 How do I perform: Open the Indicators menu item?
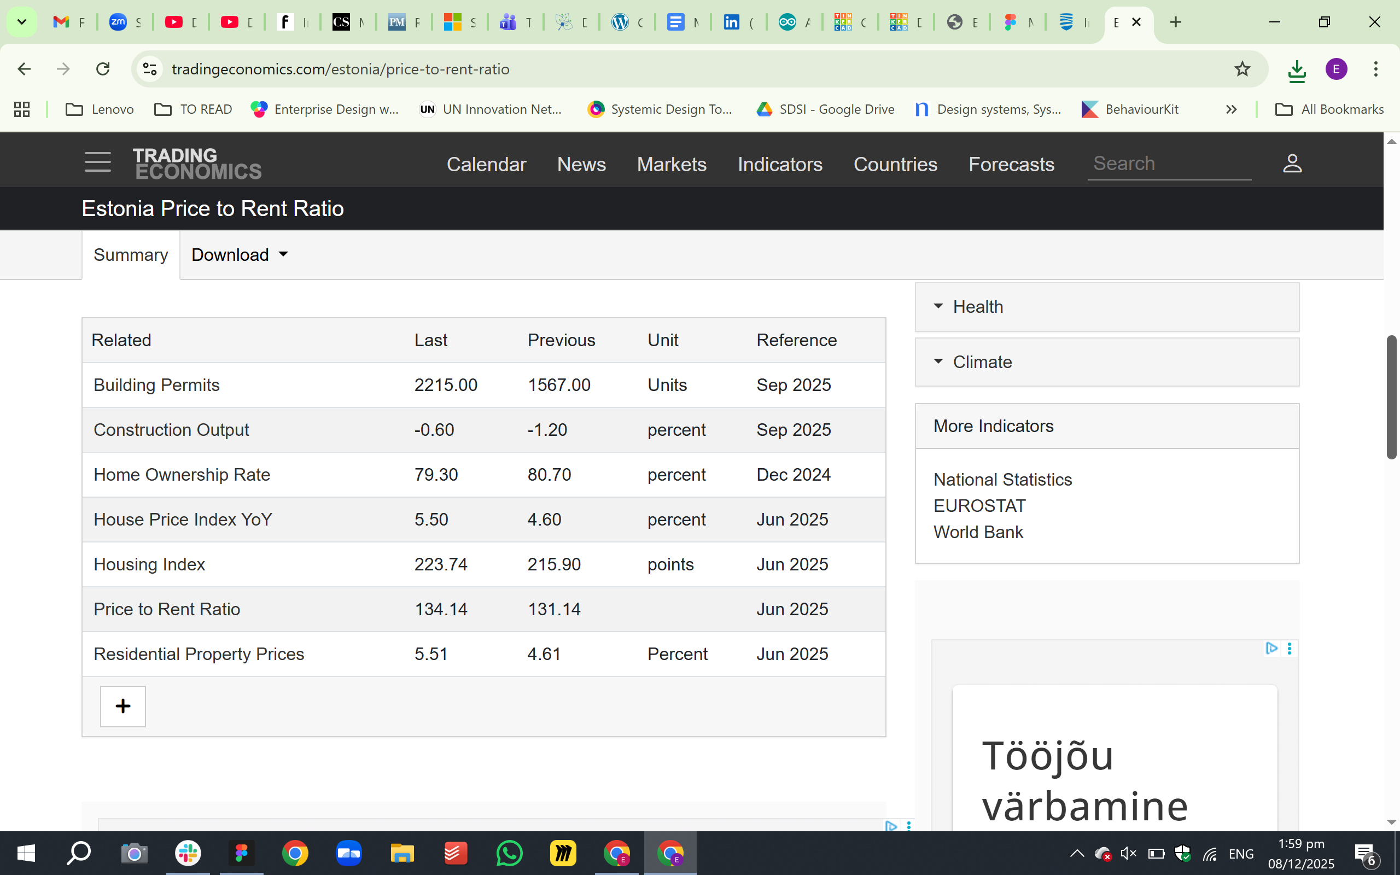pos(779,165)
